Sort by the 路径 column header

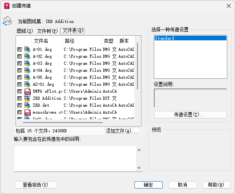coord(82,41)
